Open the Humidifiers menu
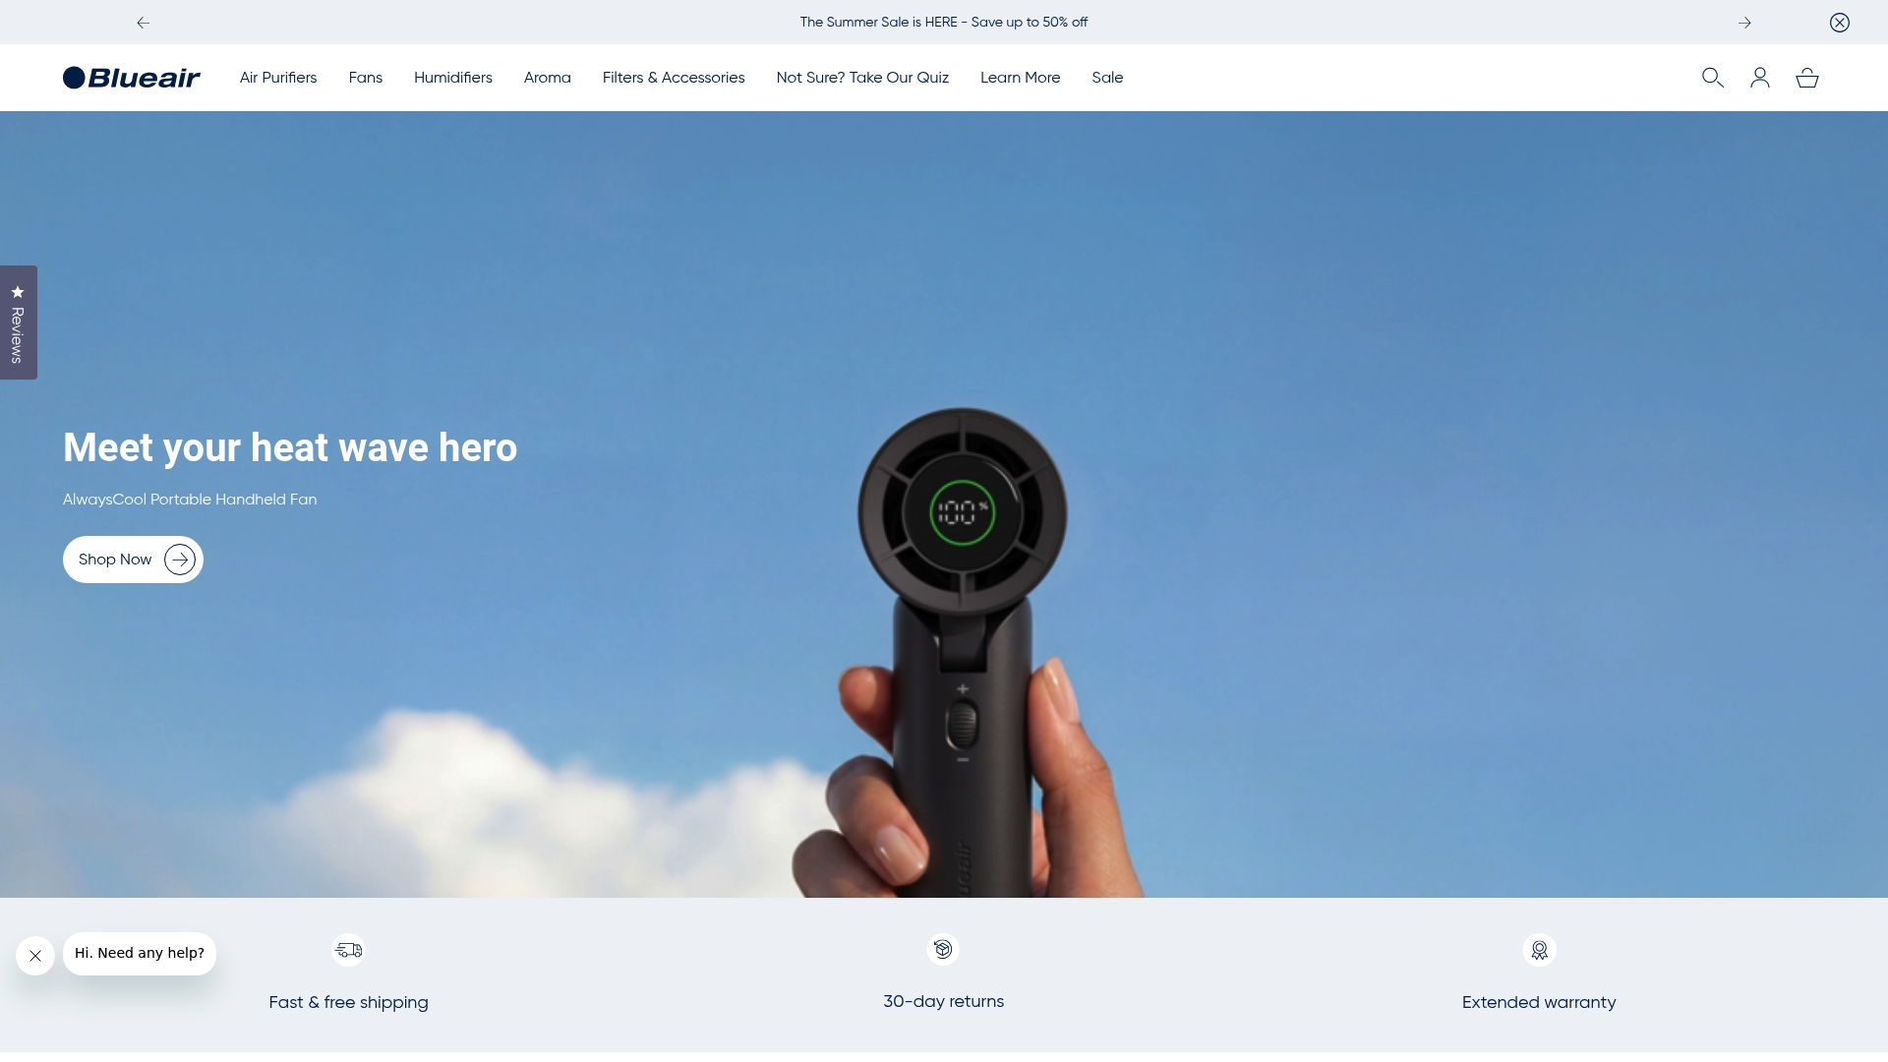This screenshot has width=1888, height=1062. click(x=453, y=78)
